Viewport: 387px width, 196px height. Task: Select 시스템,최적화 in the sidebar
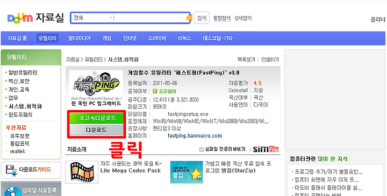pyautogui.click(x=25, y=106)
